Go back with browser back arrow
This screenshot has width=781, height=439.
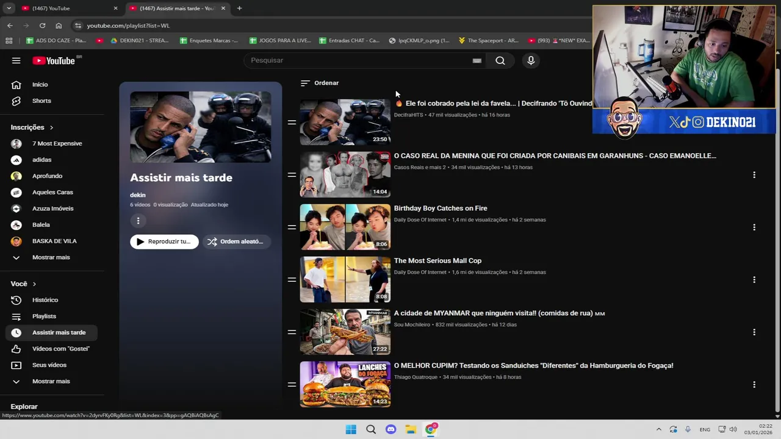(x=10, y=26)
